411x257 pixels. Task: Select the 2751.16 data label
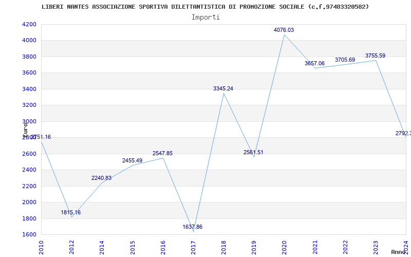point(41,137)
